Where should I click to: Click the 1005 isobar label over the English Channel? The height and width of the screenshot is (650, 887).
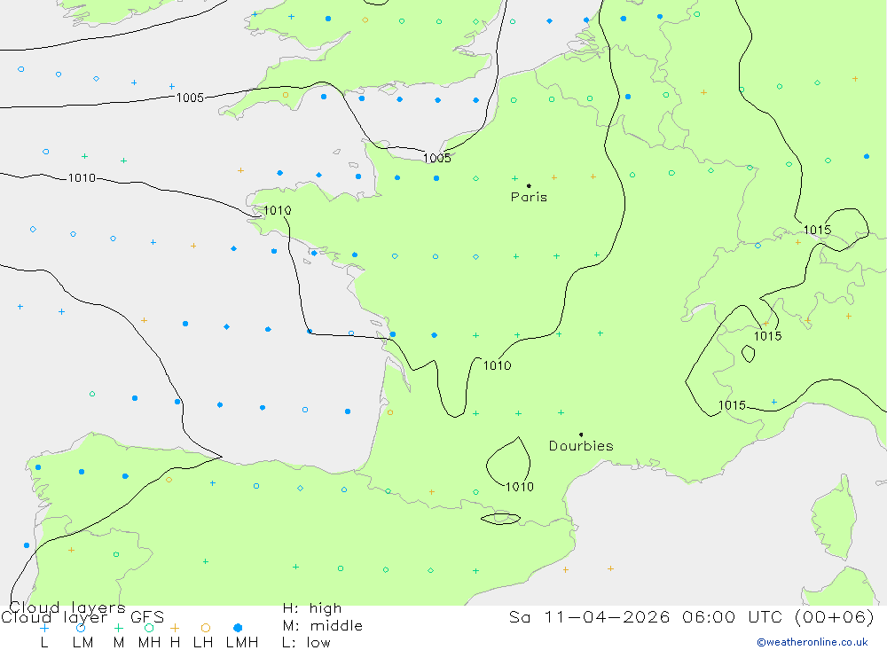click(x=437, y=159)
